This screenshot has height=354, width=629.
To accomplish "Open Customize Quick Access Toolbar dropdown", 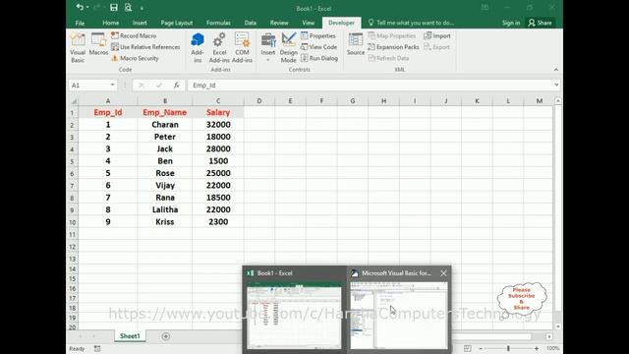I will 142,8.
